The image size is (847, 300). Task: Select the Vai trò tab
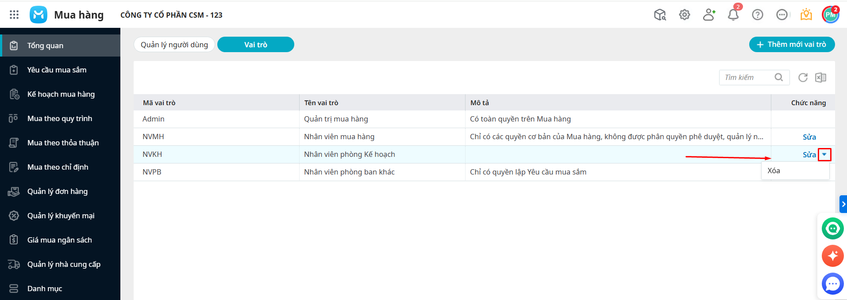[x=256, y=45]
